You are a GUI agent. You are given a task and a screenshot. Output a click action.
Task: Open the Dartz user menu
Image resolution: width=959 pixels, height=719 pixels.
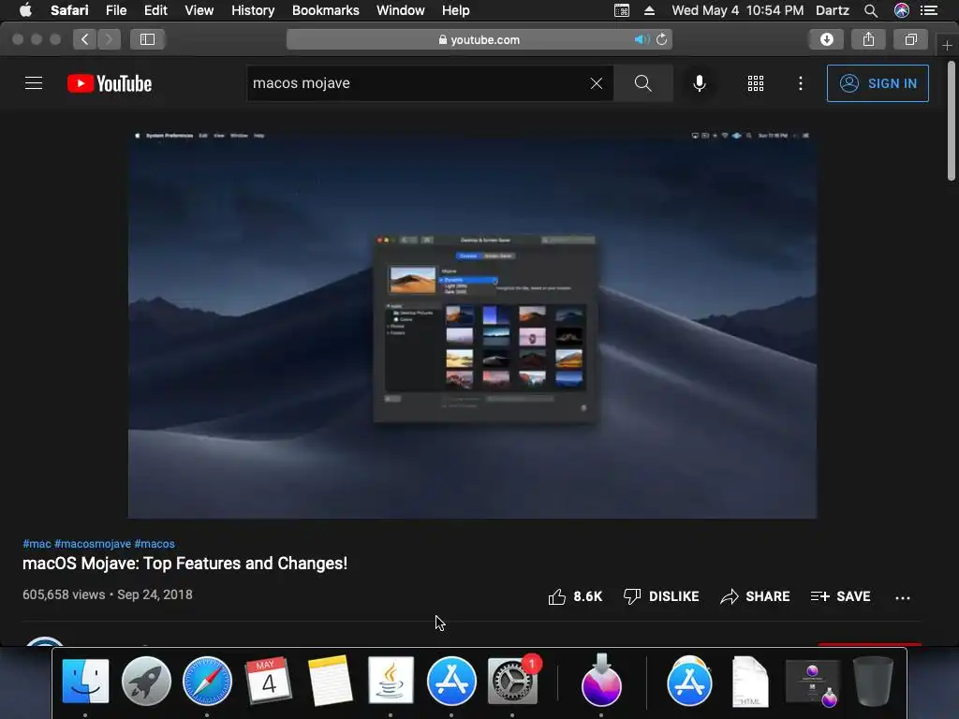(832, 10)
